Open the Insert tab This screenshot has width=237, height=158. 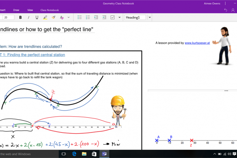coord(3,10)
